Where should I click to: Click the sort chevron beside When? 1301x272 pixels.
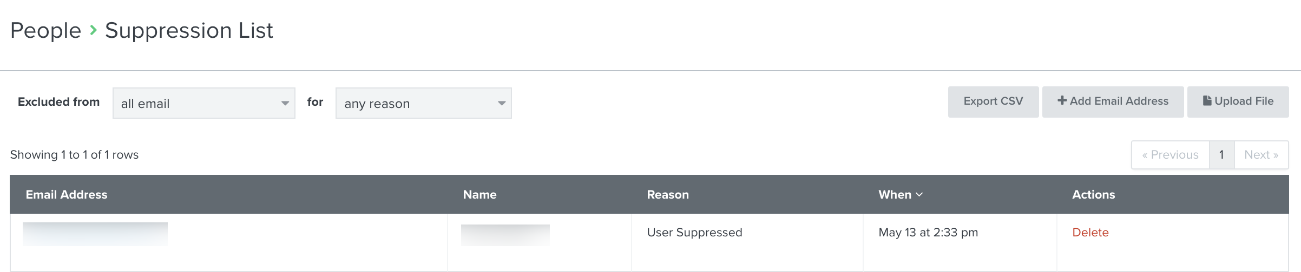(919, 195)
